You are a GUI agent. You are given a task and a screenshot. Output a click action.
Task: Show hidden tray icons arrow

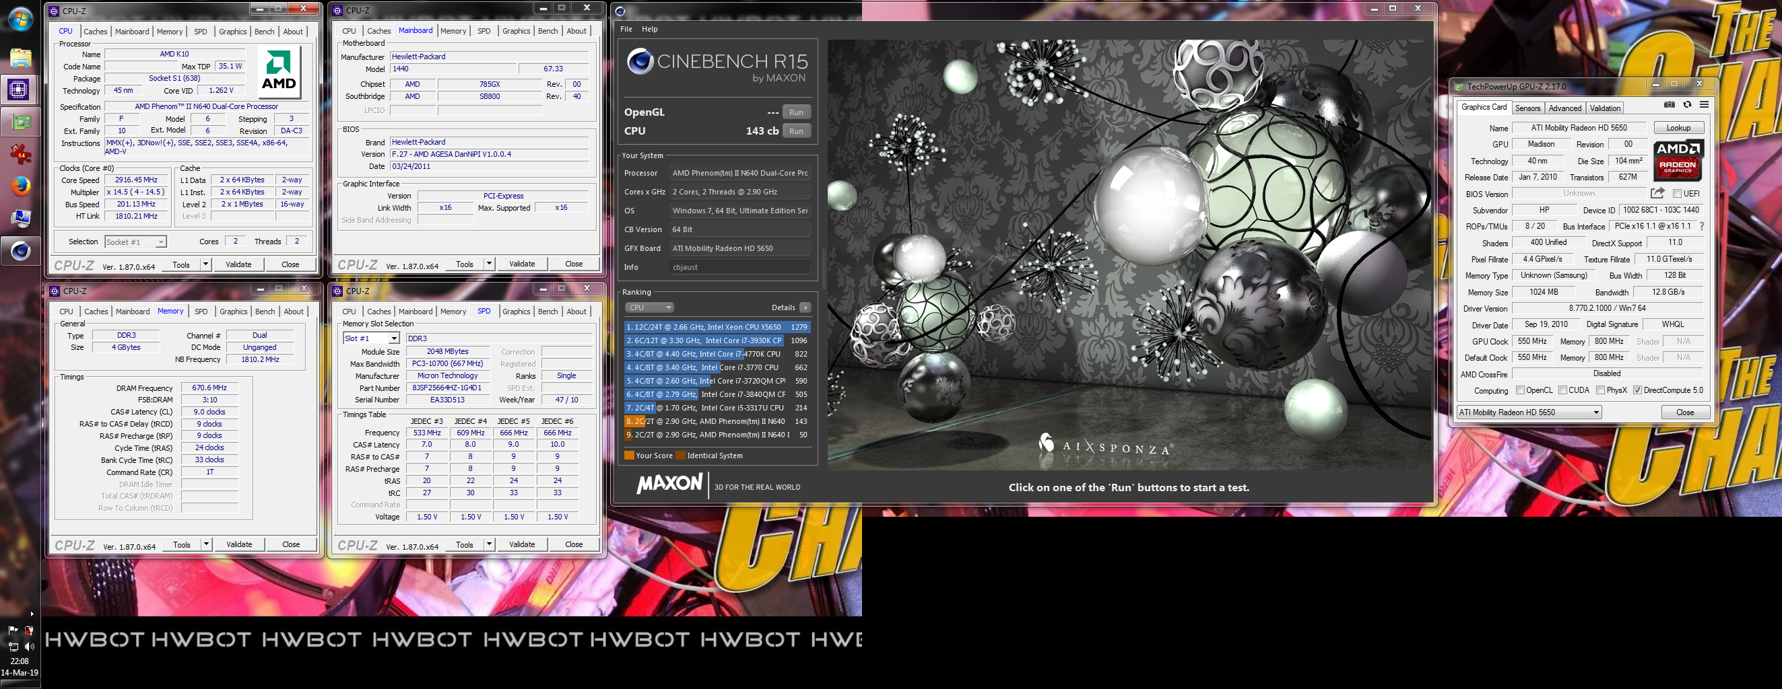point(32,613)
